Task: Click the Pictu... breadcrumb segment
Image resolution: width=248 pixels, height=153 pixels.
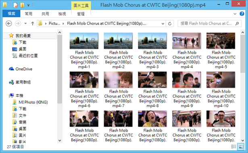Action: [54, 23]
